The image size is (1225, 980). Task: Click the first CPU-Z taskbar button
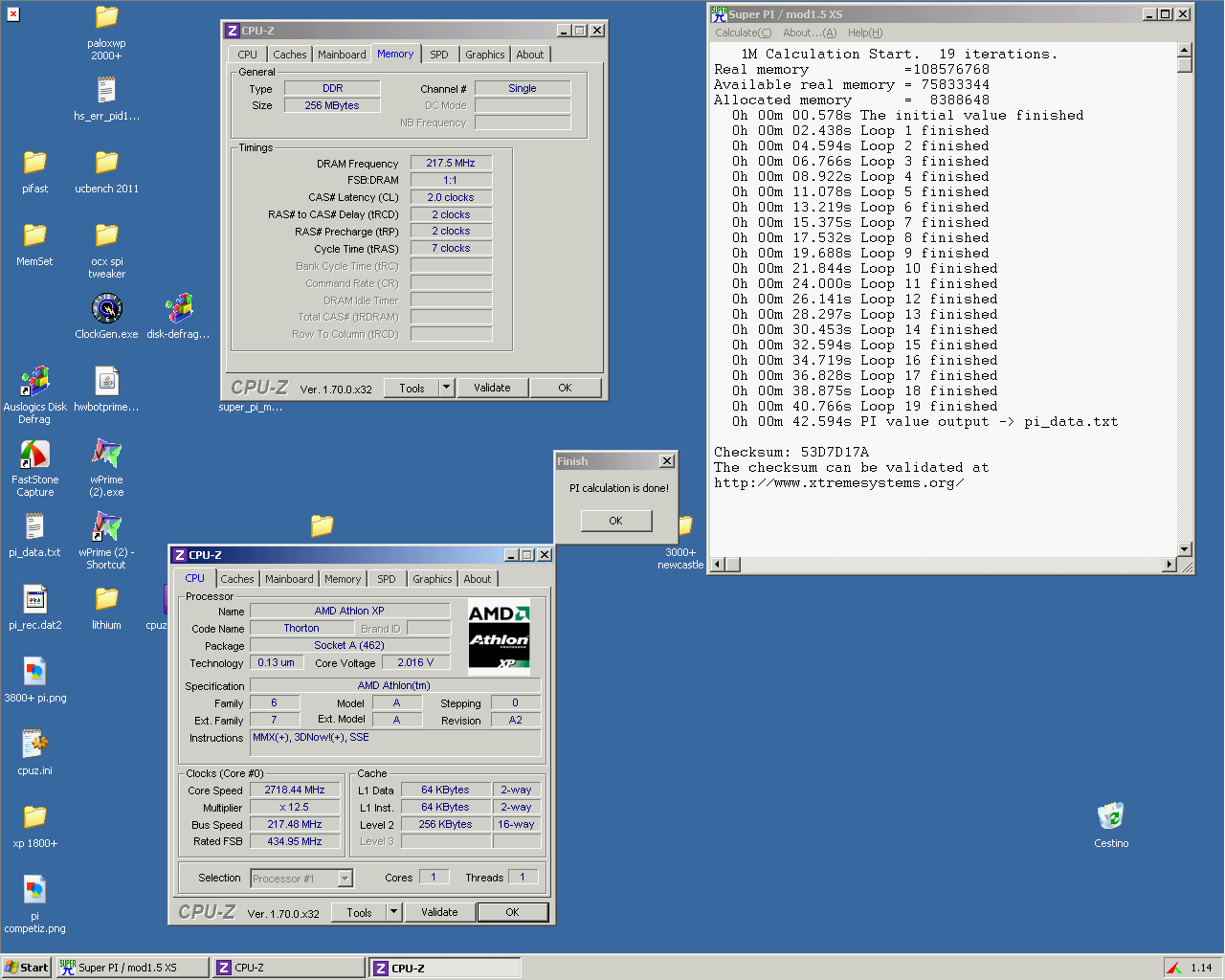288,968
